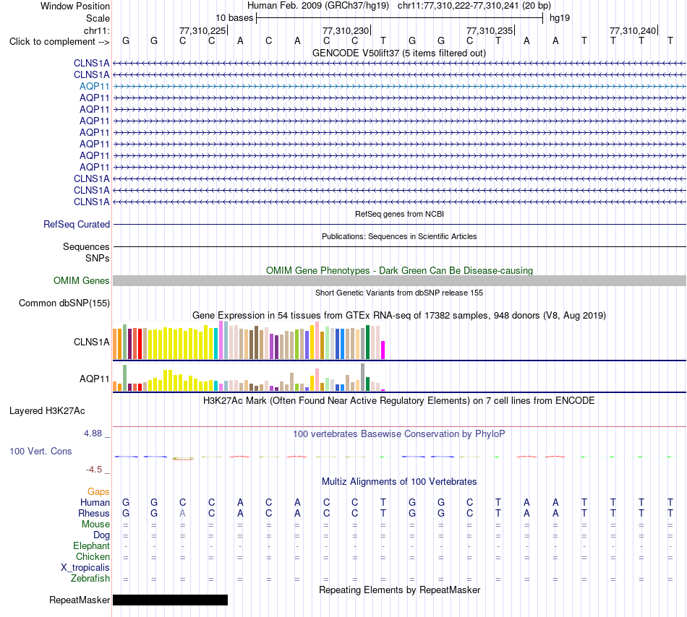Open 'Multiz Alignments of 100 Vertebrates' title
Screen dimensions: 687x617
pos(399,481)
